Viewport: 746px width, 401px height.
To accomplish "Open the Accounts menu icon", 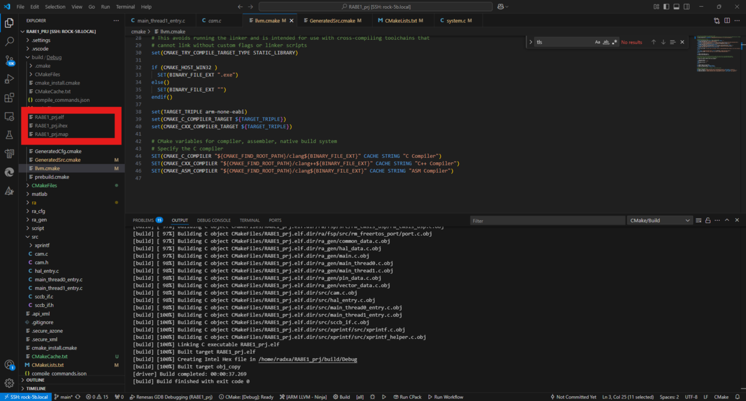I will [x=9, y=364].
